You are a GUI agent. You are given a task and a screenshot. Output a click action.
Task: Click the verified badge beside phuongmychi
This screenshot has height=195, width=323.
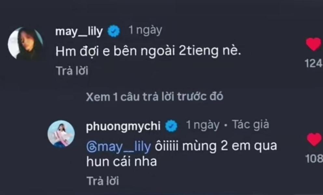click(x=172, y=126)
